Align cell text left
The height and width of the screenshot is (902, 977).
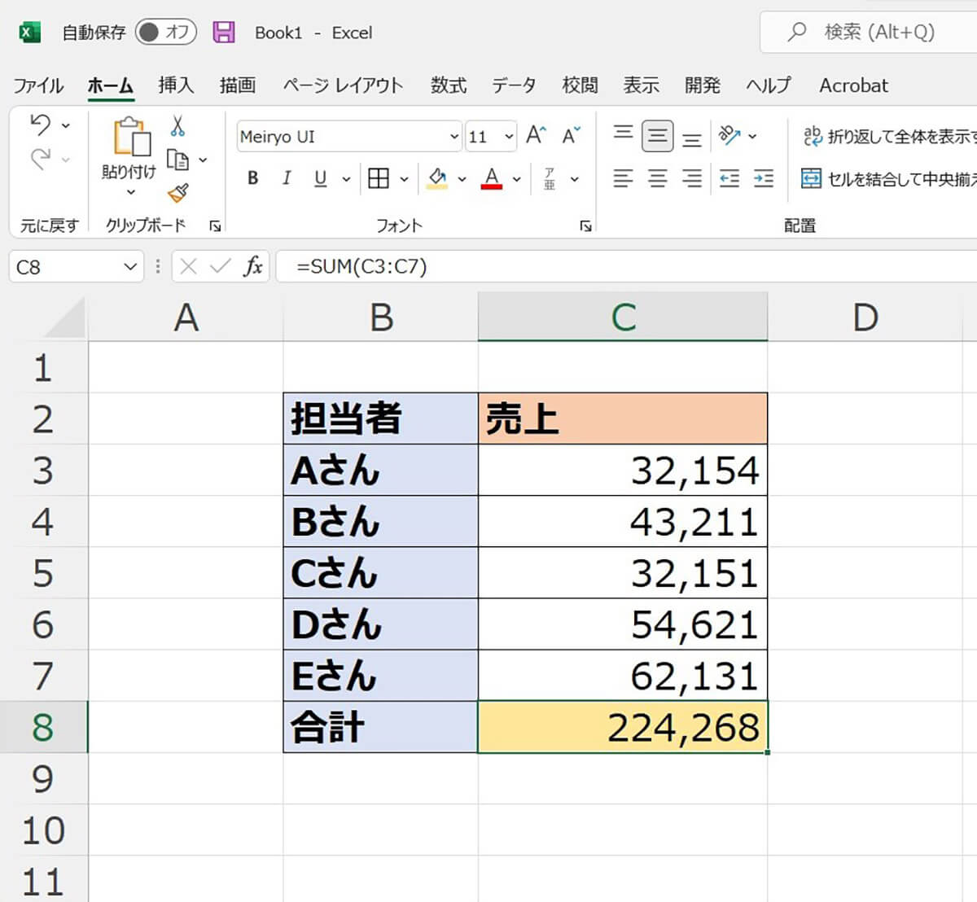point(623,178)
